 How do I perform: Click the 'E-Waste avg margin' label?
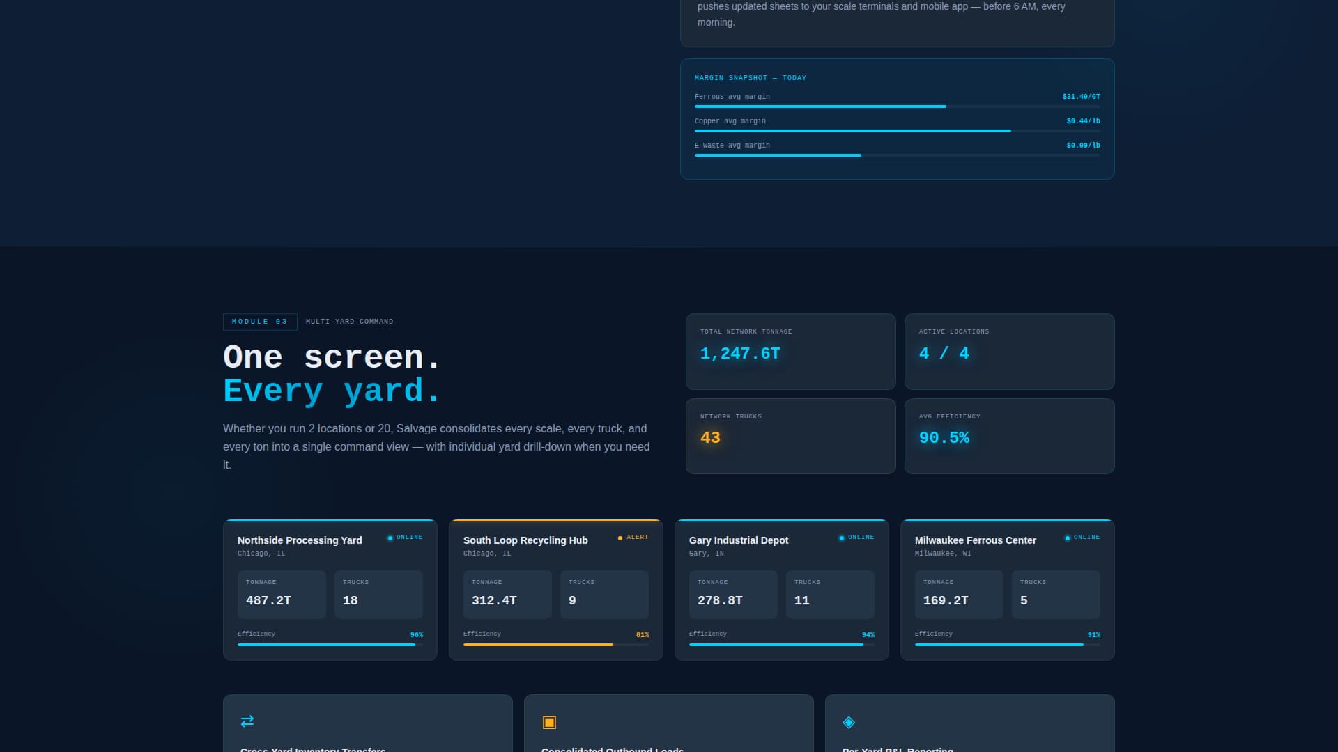(x=732, y=146)
